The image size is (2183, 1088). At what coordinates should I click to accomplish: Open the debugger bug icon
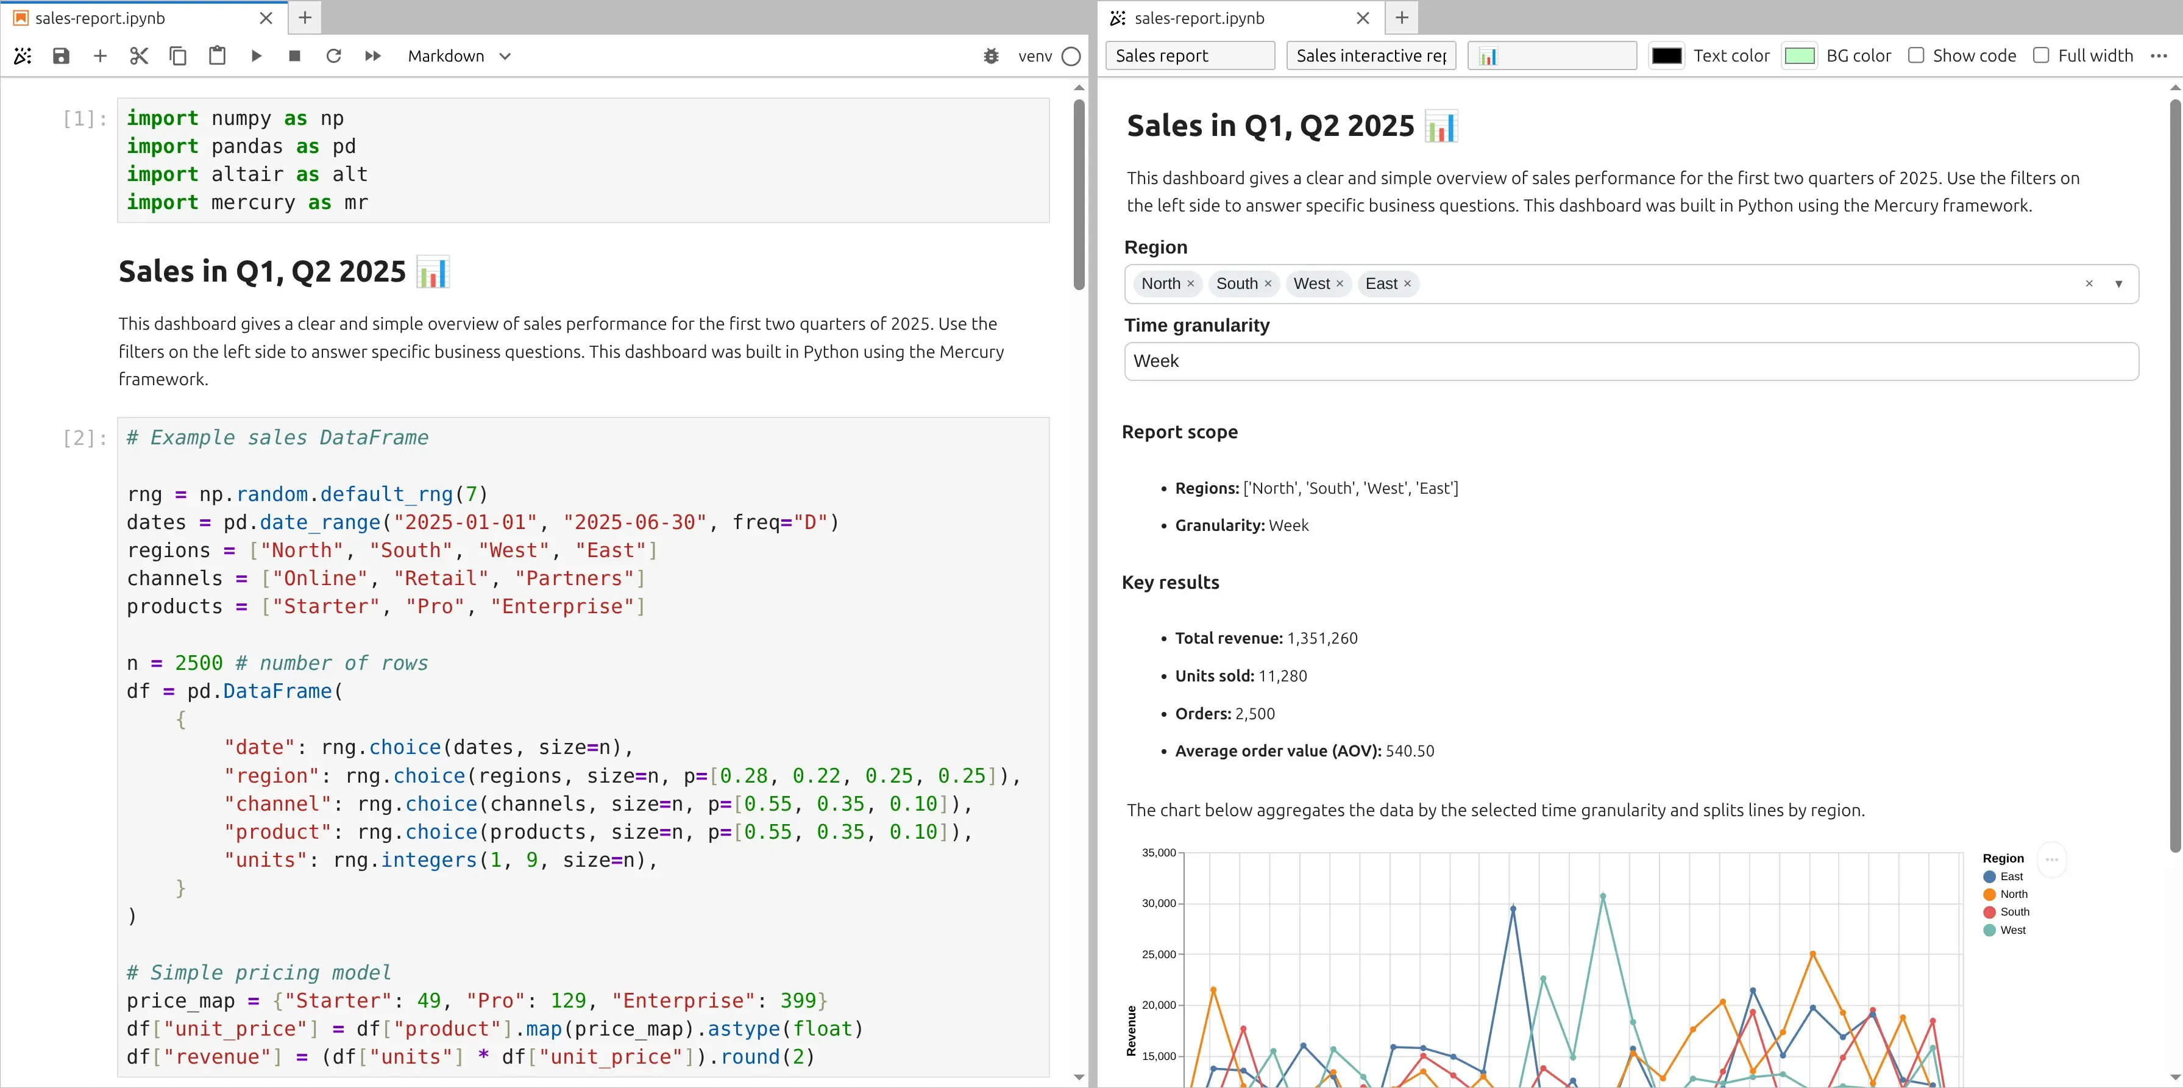[x=991, y=56]
